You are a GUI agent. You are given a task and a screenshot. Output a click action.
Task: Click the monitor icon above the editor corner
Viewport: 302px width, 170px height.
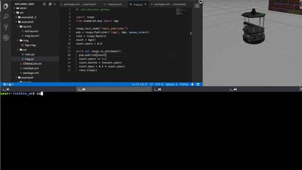[201, 2]
